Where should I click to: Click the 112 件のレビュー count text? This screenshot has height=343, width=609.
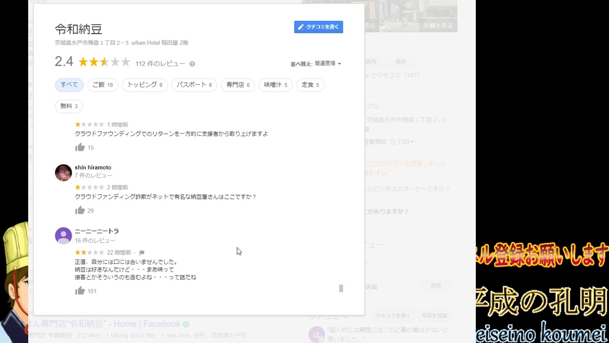(160, 64)
